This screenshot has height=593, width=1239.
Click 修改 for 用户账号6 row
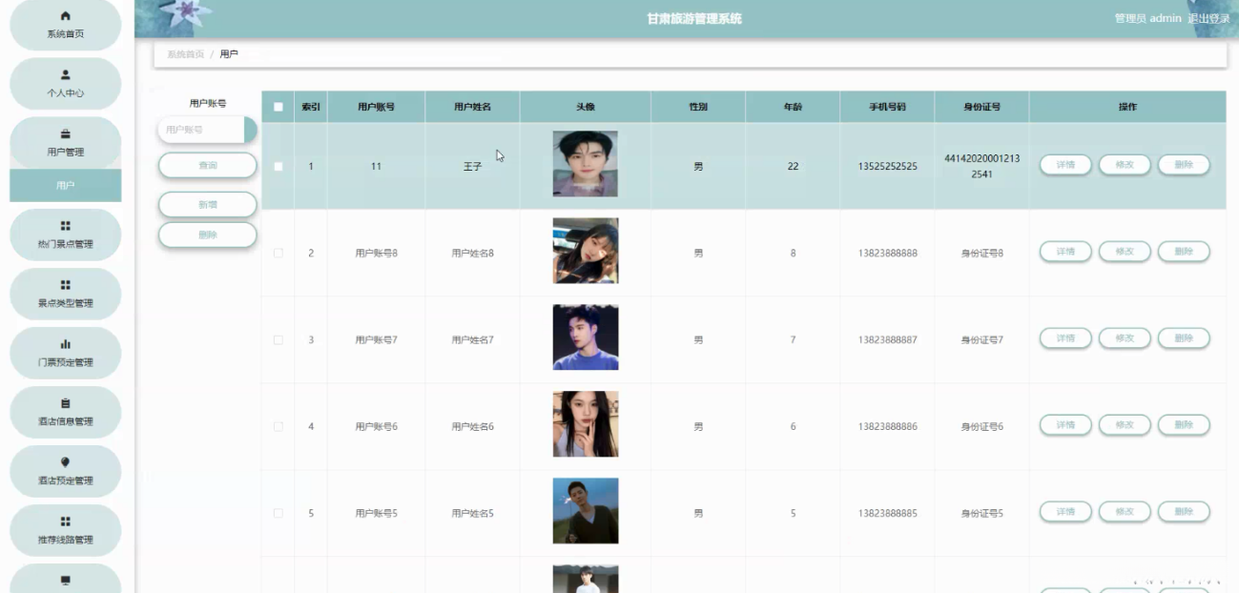[1125, 425]
